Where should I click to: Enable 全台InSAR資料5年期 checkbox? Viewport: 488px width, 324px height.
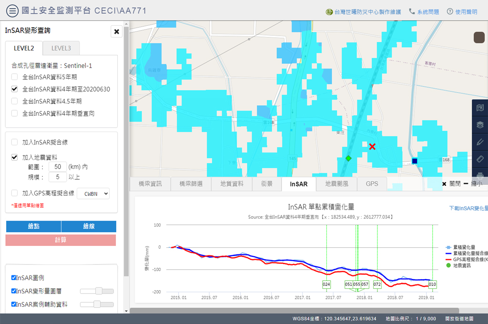[x=15, y=77]
